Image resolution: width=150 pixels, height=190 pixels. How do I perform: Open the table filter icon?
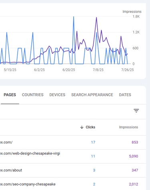tap(136, 111)
